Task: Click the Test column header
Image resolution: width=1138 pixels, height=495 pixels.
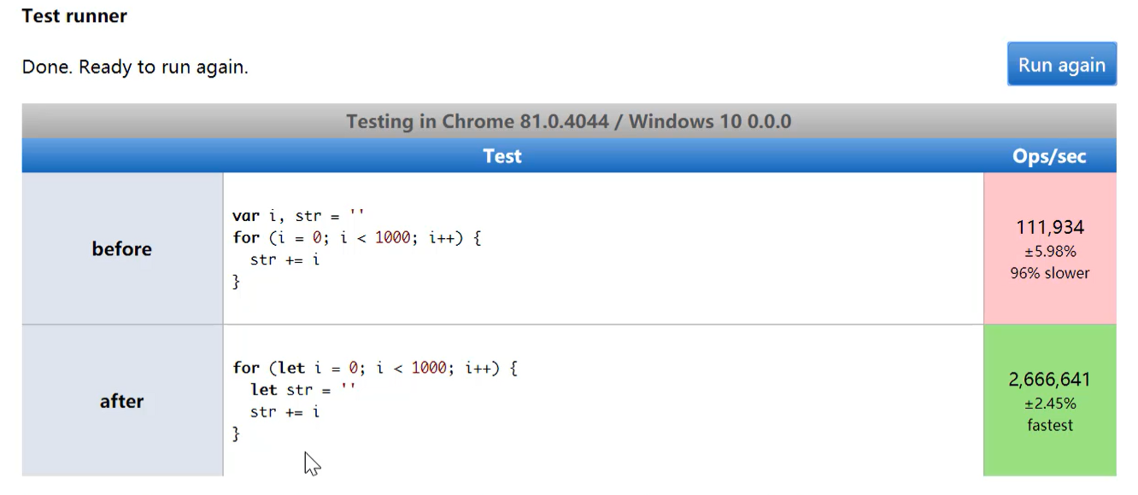Action: pyautogui.click(x=502, y=156)
